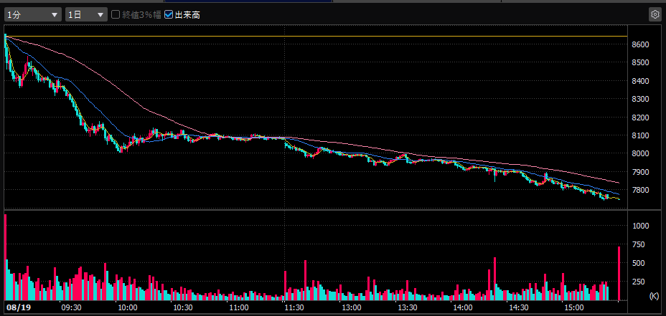Click the 8100 price axis label

(x=640, y=135)
